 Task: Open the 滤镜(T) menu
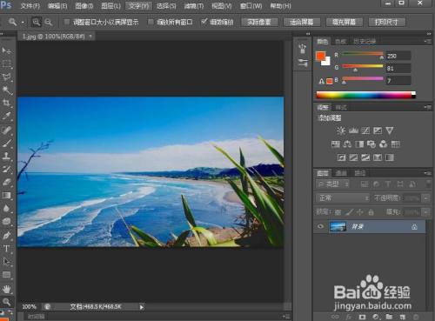pos(194,6)
